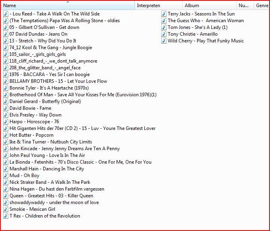Click the audio icon next to Hot Butter - Popcorn
The height and width of the screenshot is (231, 270).
coord(6,135)
